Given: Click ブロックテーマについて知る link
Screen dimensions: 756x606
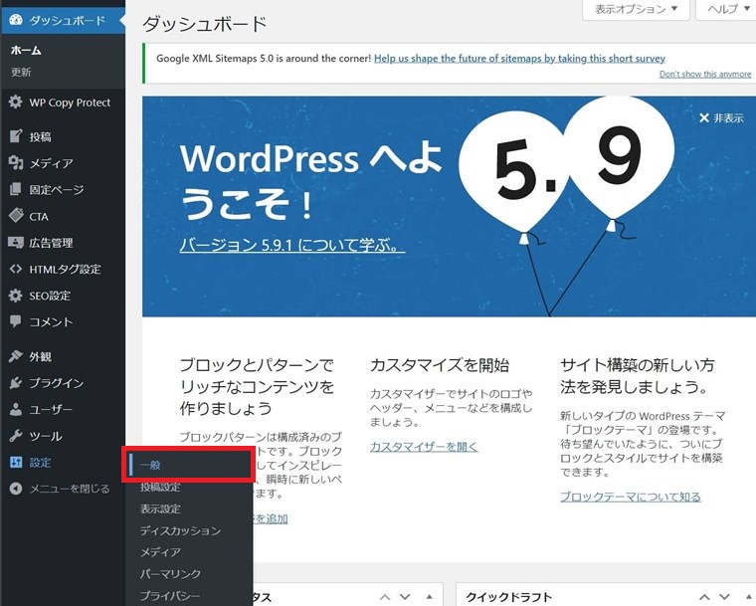Looking at the screenshot, I should (630, 497).
